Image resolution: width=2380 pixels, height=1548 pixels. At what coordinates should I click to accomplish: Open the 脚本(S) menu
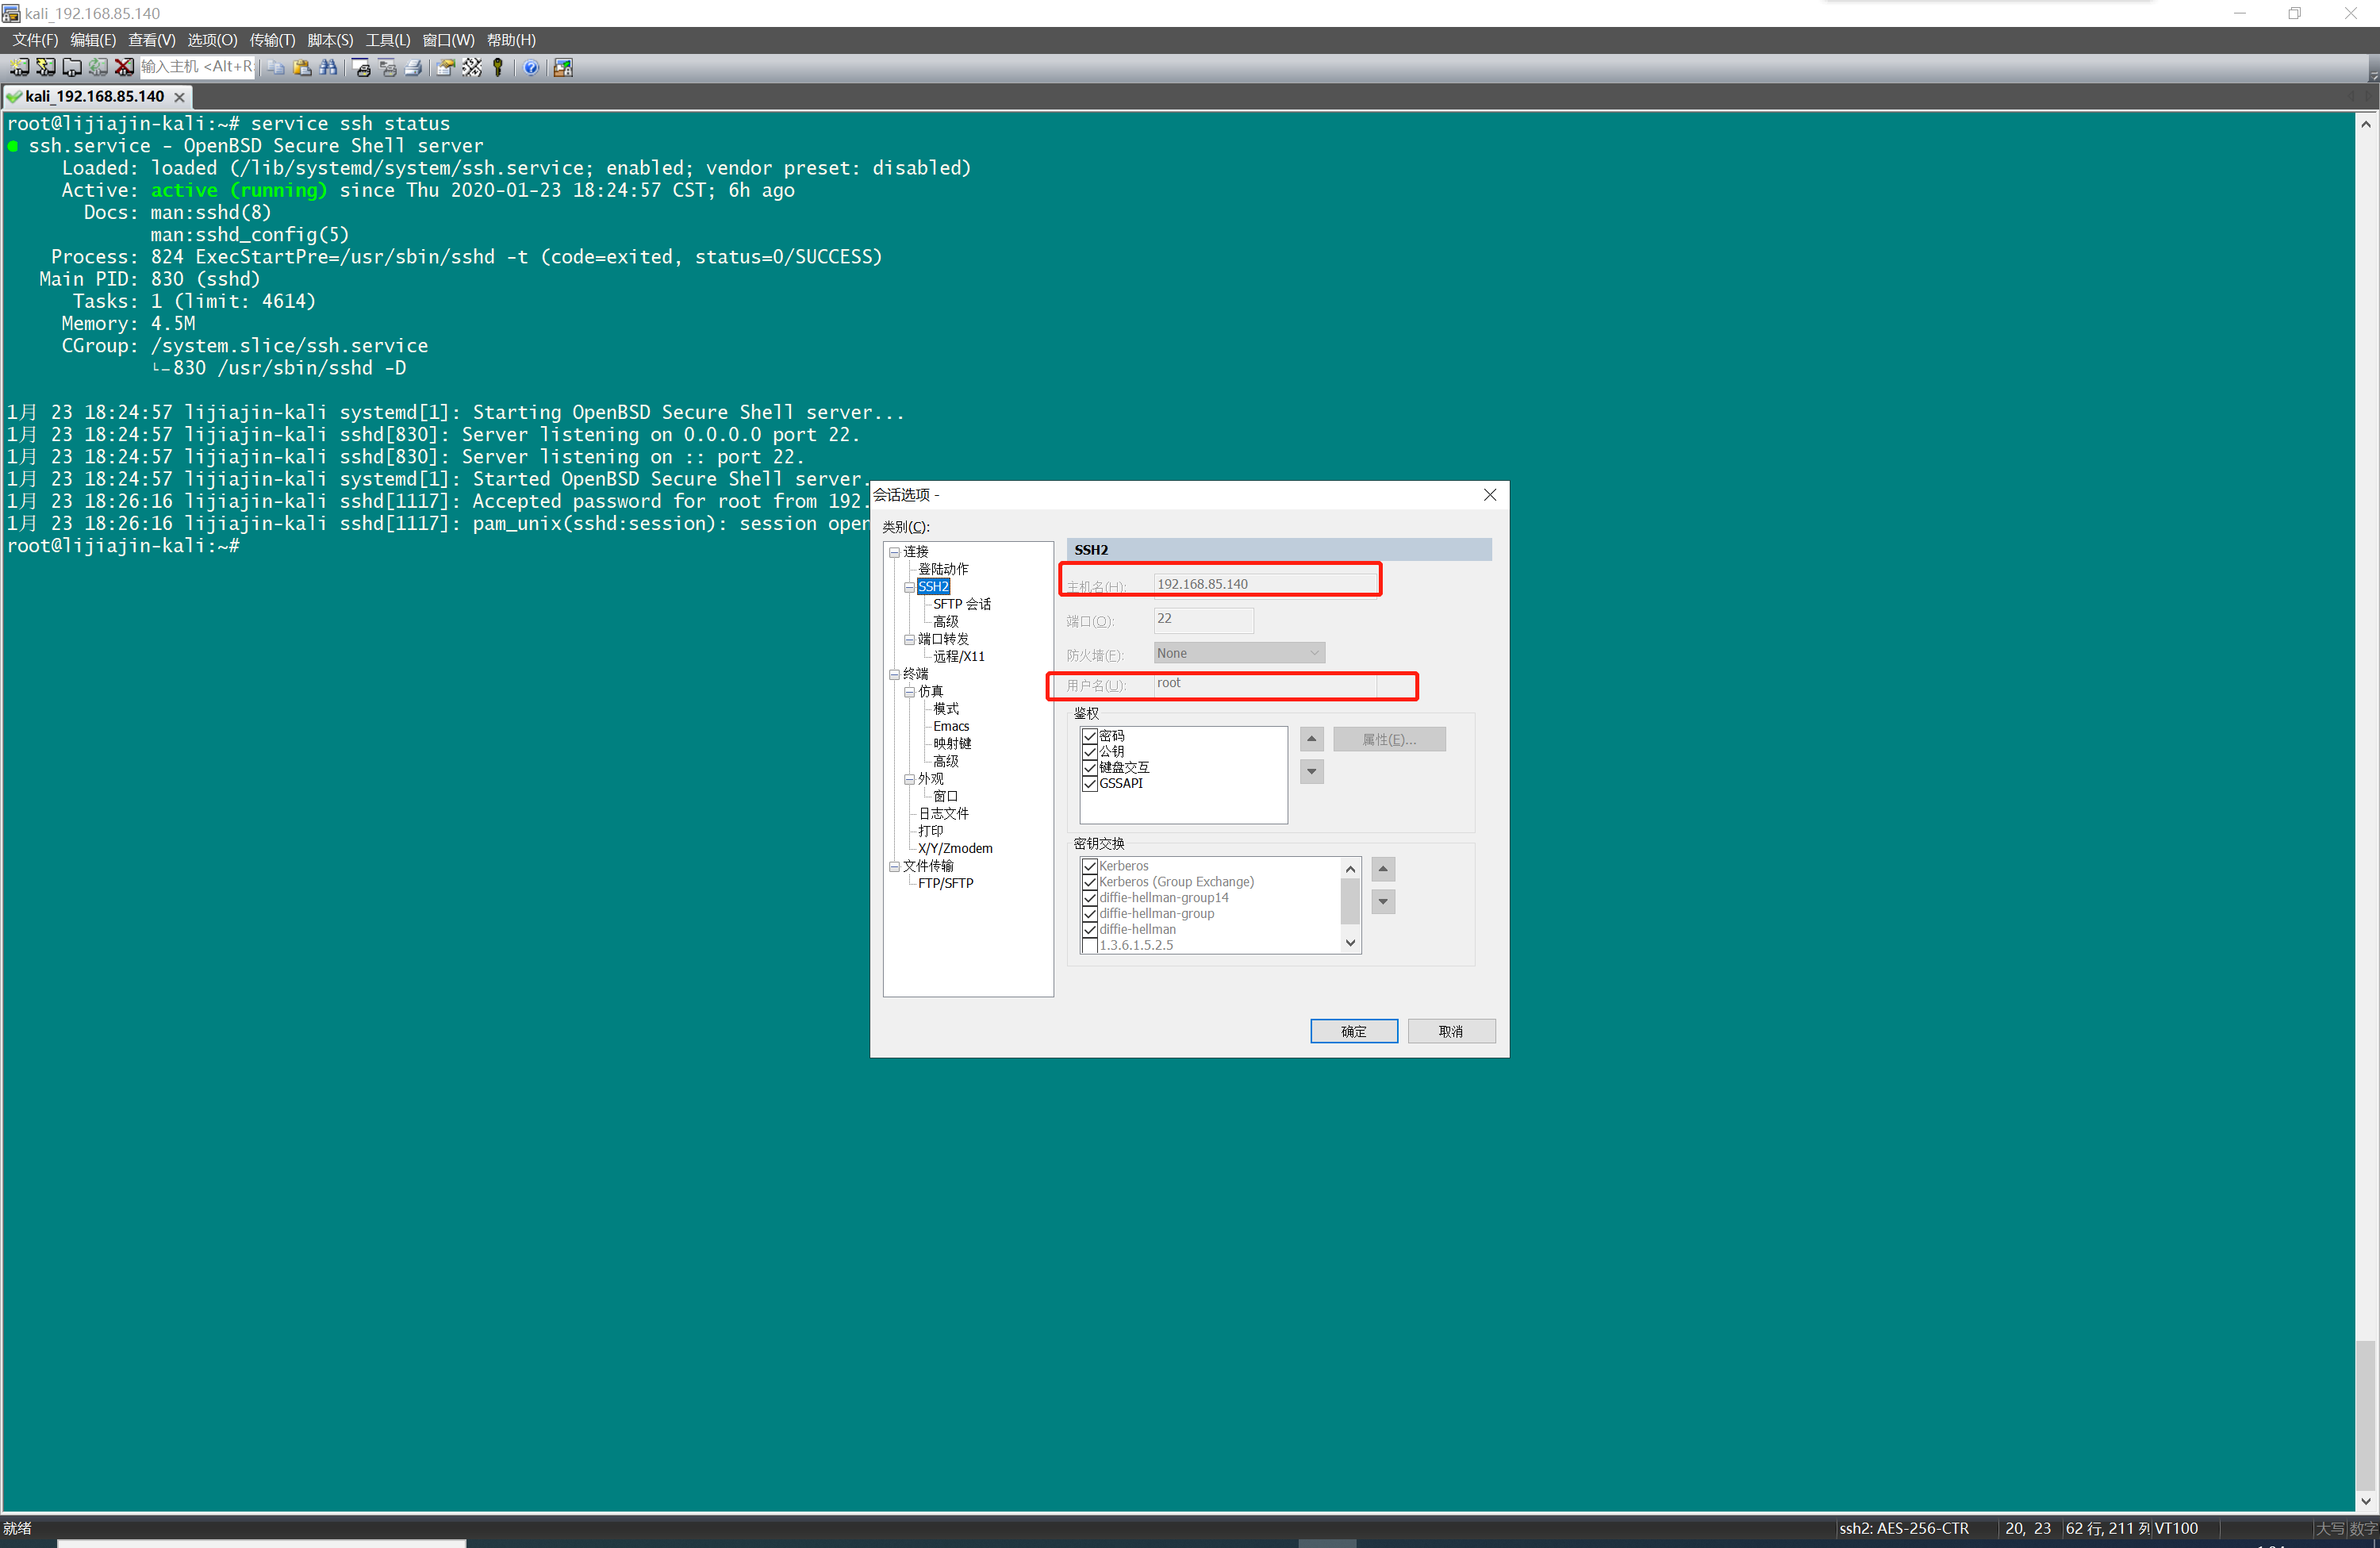point(330,40)
